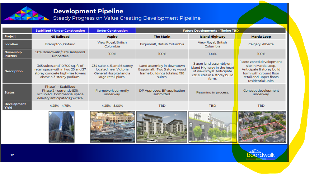Select the 'Marda Loop' project name cell
This screenshot has width=310, height=174.
[261, 37]
